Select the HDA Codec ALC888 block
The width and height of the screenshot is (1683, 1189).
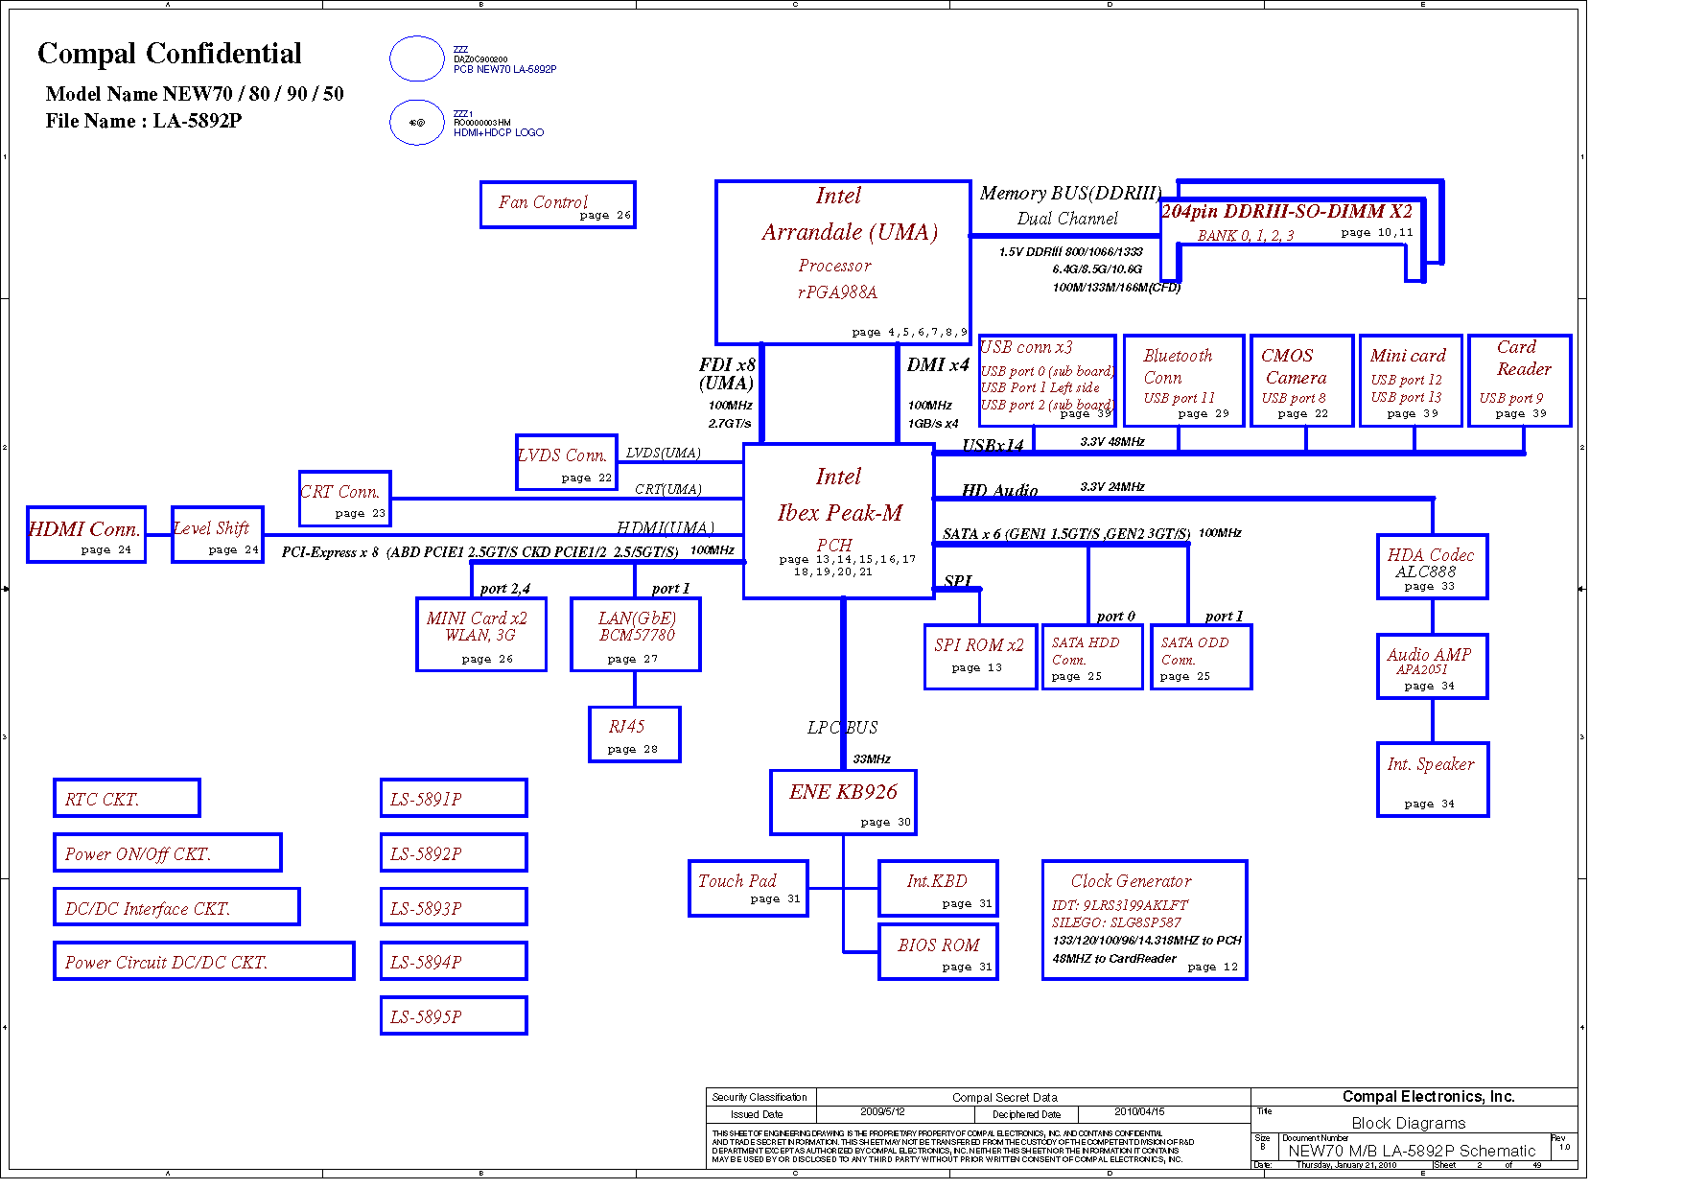(x=1432, y=567)
